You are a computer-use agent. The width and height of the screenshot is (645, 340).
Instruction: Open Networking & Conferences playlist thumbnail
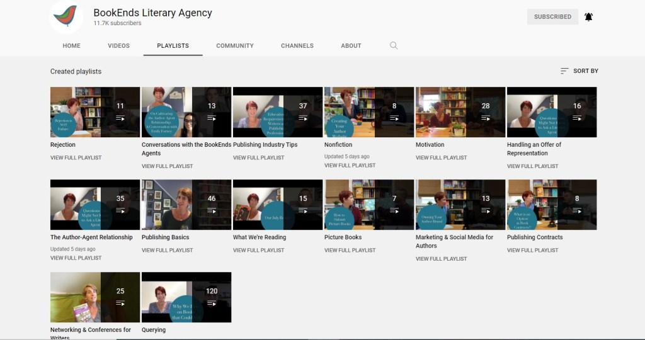[94, 297]
